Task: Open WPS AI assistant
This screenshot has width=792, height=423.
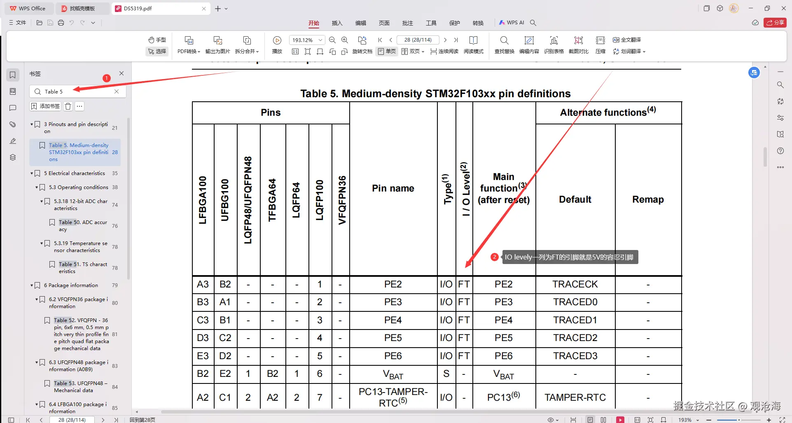Action: (512, 23)
